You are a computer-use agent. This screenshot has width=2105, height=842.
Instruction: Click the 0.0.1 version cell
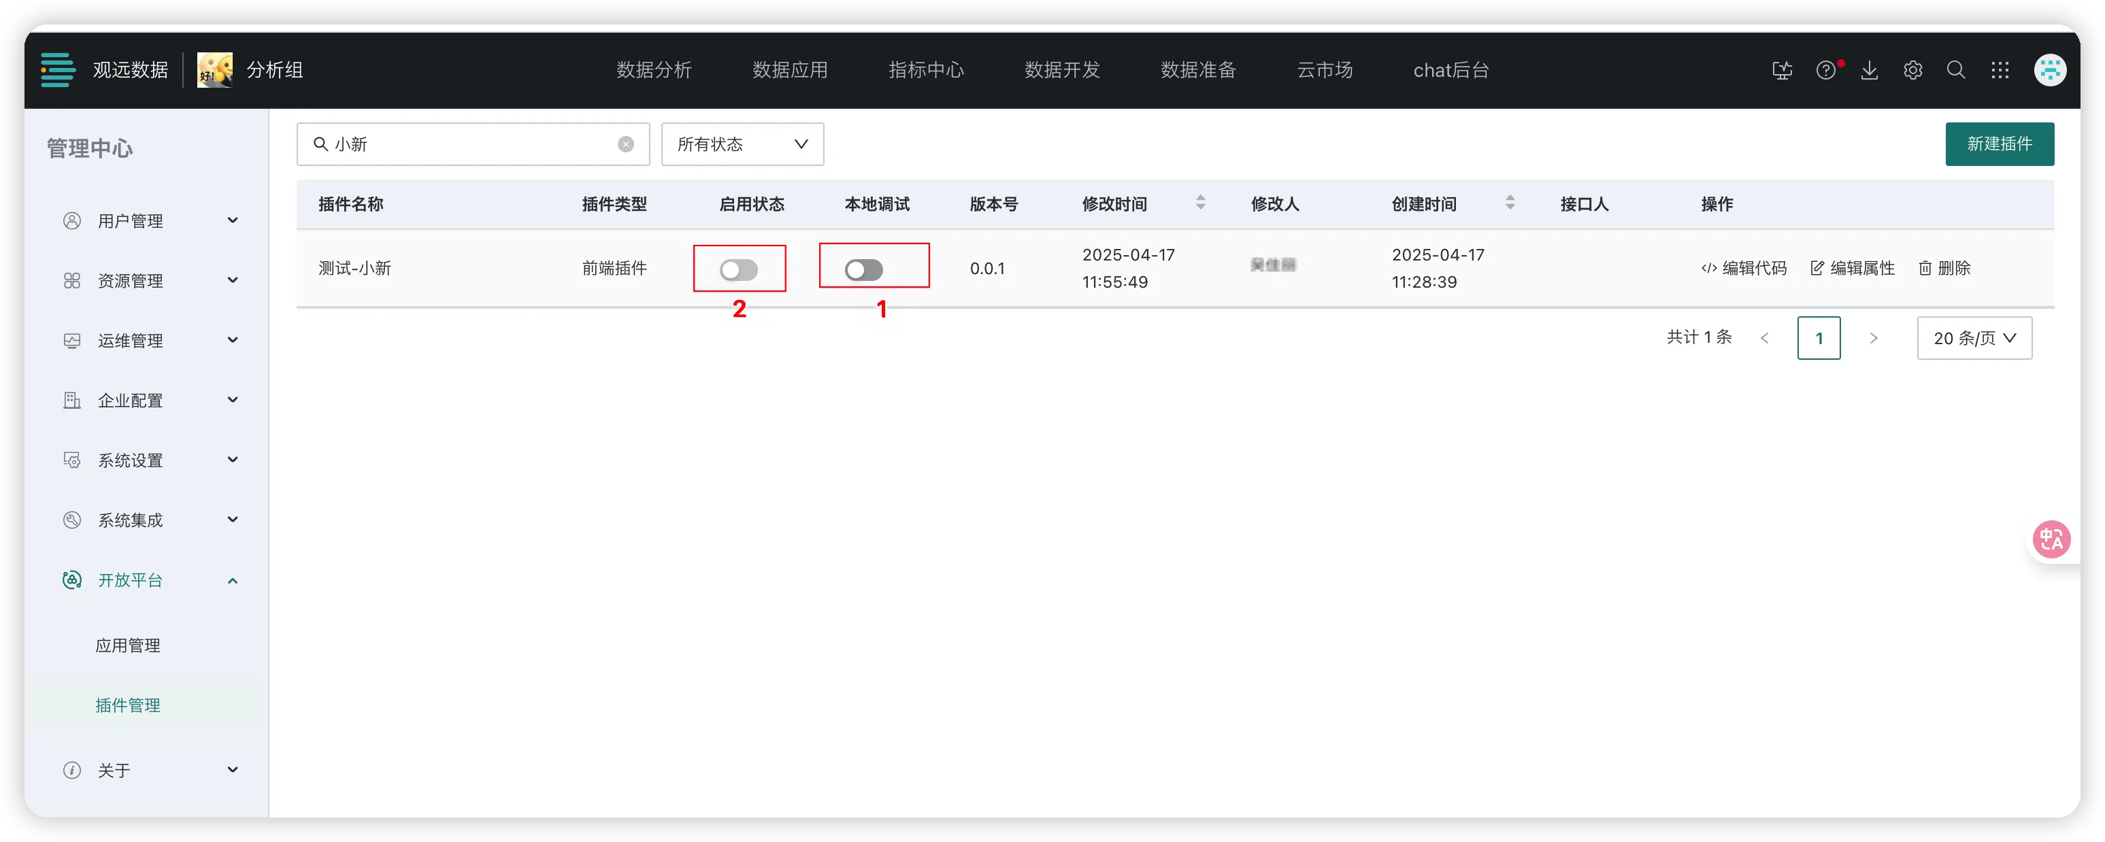click(987, 269)
